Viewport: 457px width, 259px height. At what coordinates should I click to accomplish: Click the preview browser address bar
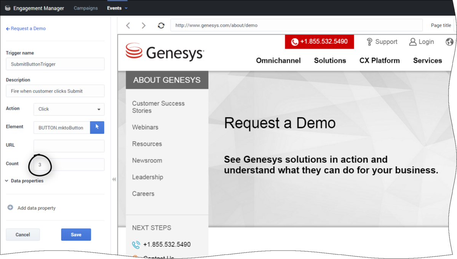[x=297, y=25]
